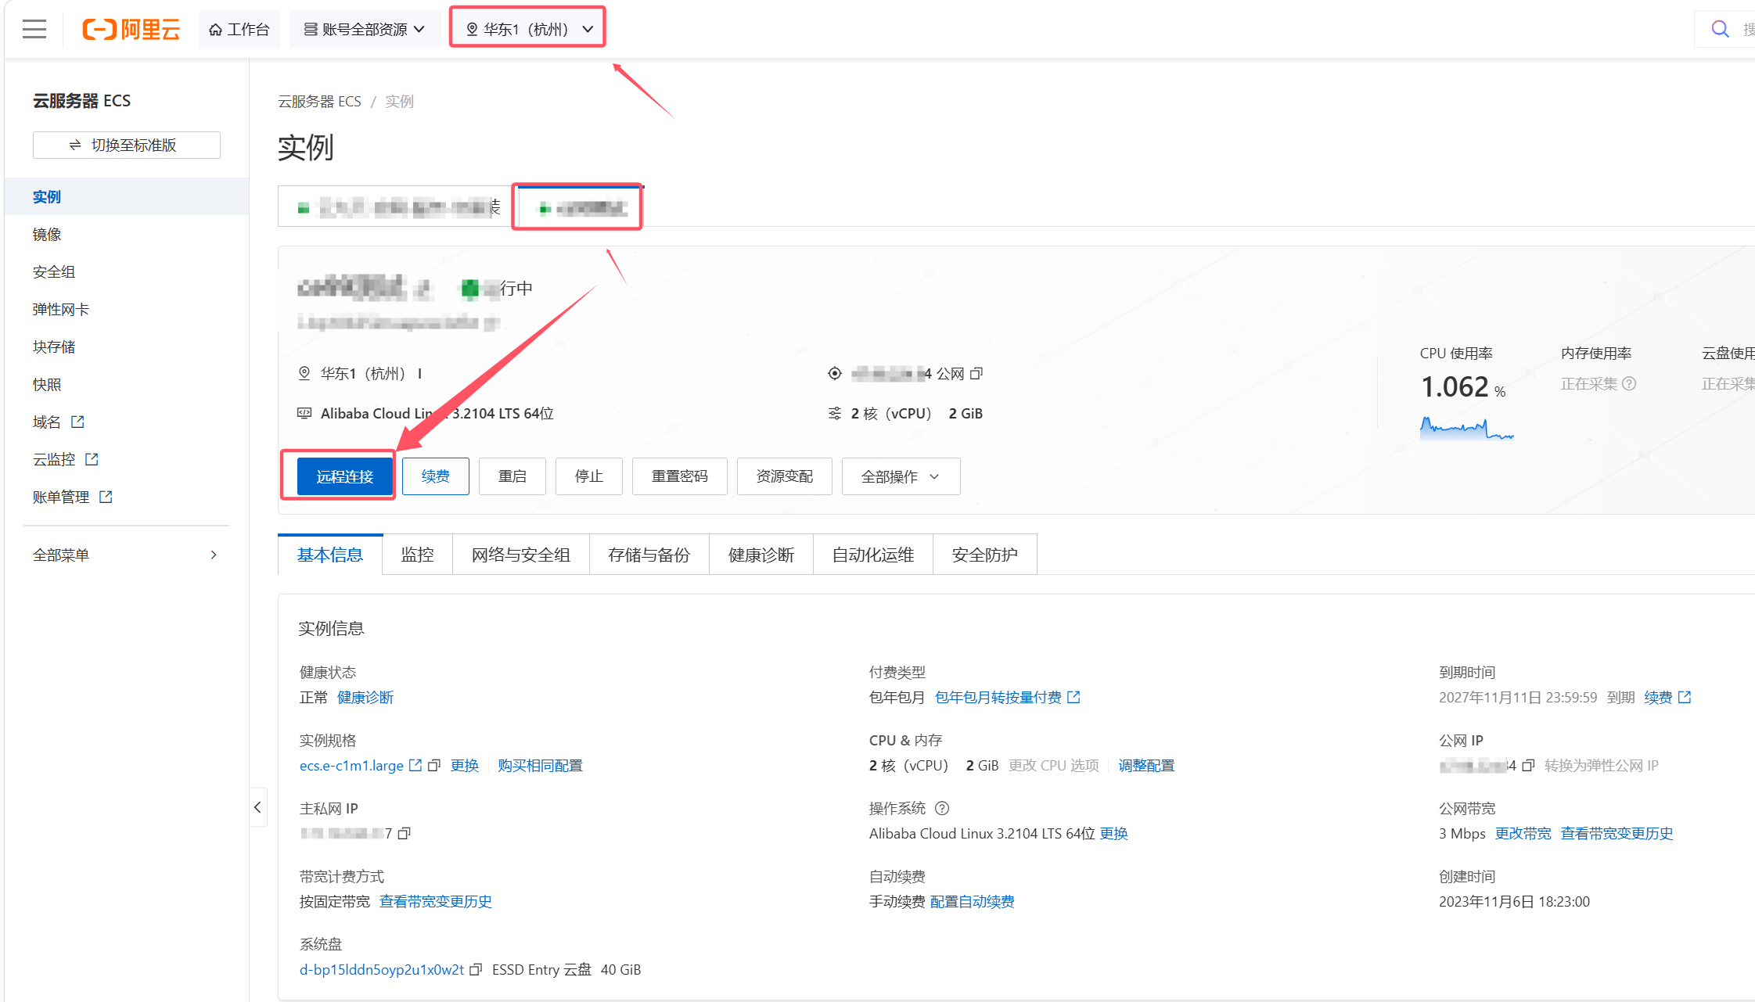The image size is (1755, 1002).
Task: Expand 账号全部资源 resource dropdown
Action: point(365,29)
